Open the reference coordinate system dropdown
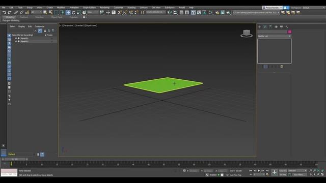 93,12
